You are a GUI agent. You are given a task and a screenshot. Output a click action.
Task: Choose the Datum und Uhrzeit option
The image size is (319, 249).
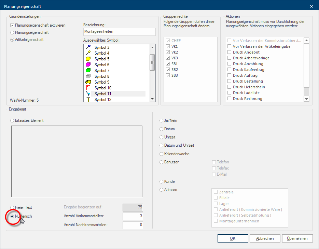click(162, 145)
